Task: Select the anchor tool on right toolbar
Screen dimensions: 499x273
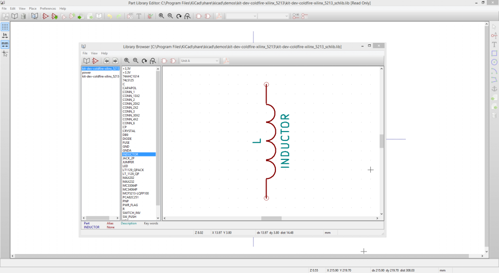Action: coord(494,89)
